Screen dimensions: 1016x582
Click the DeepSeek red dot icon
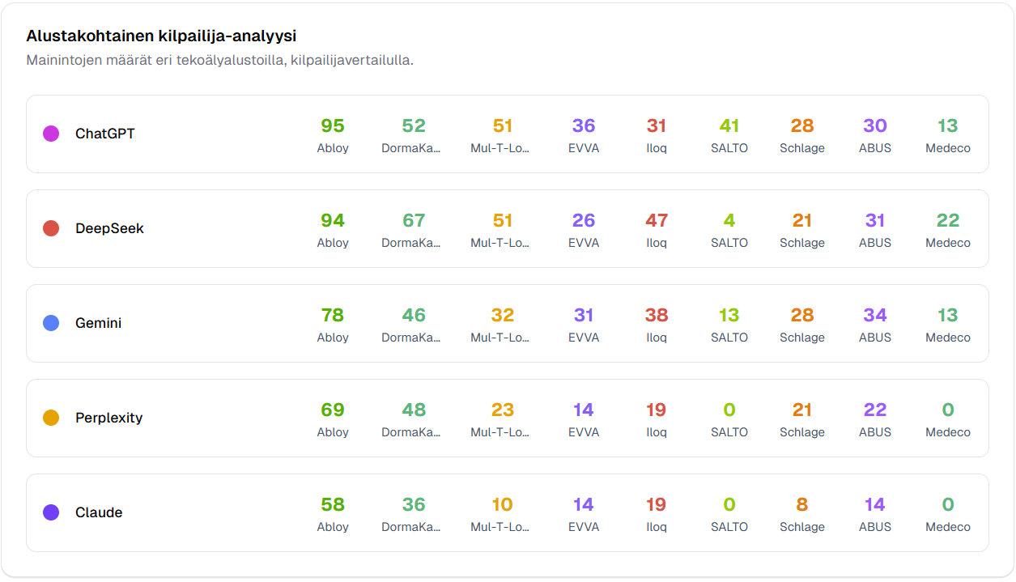[x=51, y=228]
